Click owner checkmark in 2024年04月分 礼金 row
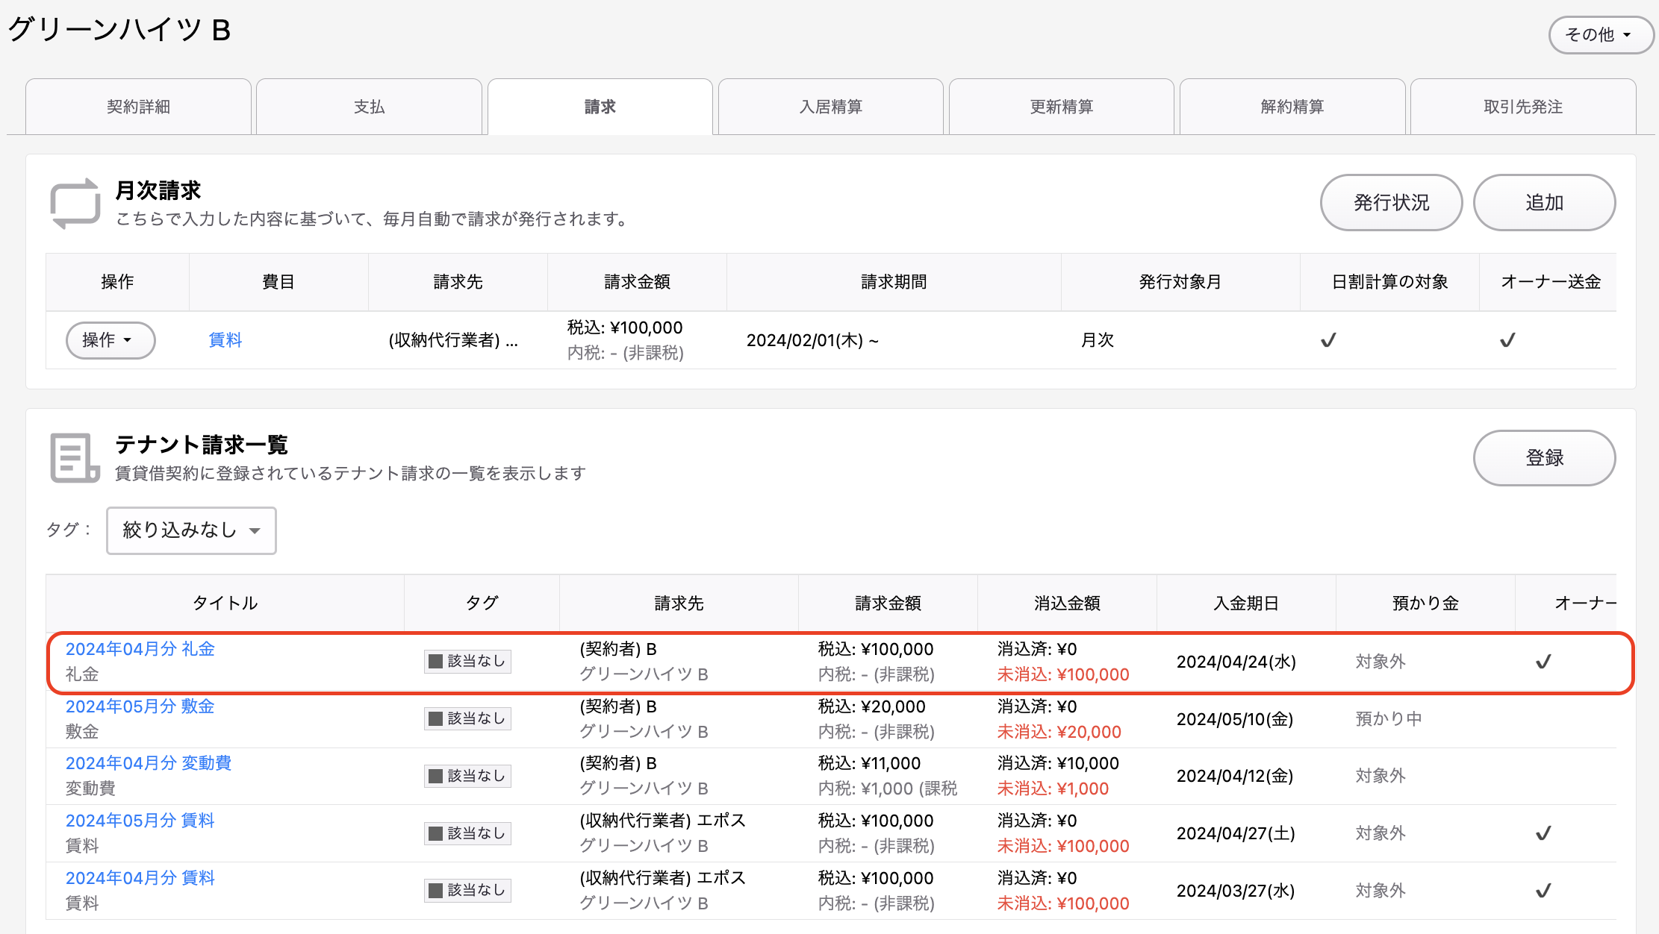This screenshot has width=1659, height=934. pyautogui.click(x=1543, y=662)
